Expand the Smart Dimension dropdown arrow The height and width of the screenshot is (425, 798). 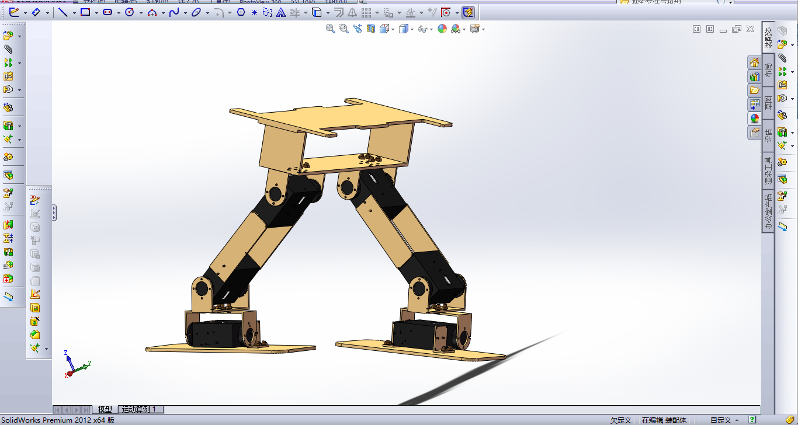47,13
